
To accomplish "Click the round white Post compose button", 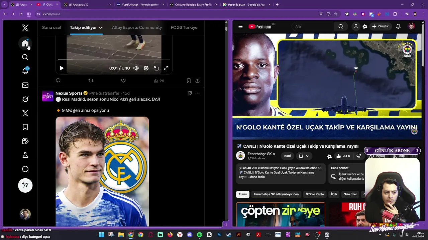I will [25, 185].
